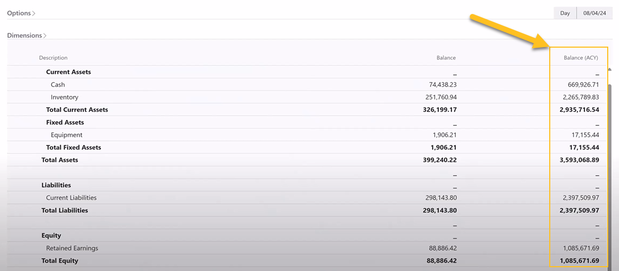Select the Balance column header
The height and width of the screenshot is (271, 619).
click(x=446, y=58)
